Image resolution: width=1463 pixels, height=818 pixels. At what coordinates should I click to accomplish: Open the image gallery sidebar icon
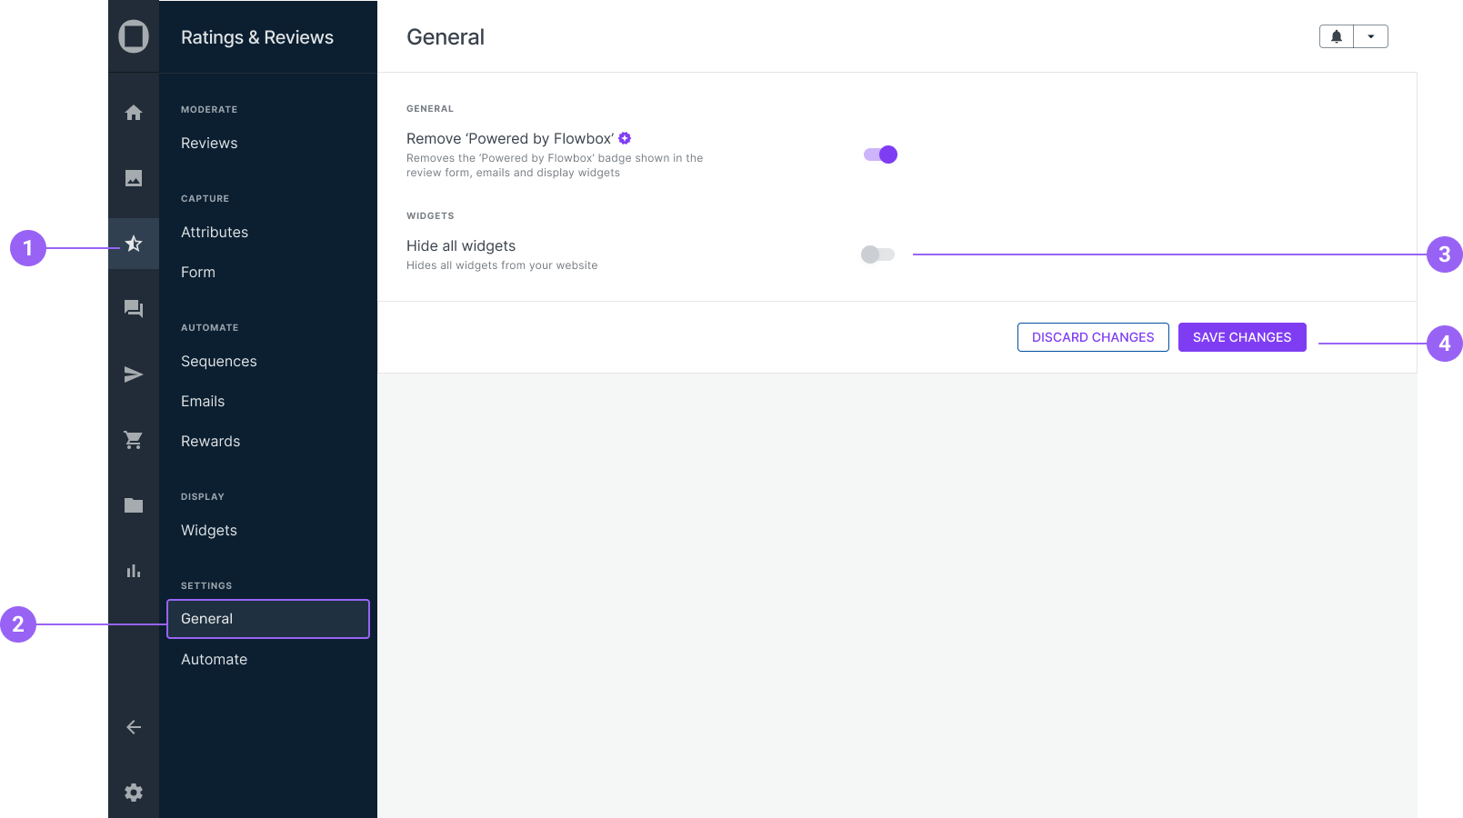(134, 178)
